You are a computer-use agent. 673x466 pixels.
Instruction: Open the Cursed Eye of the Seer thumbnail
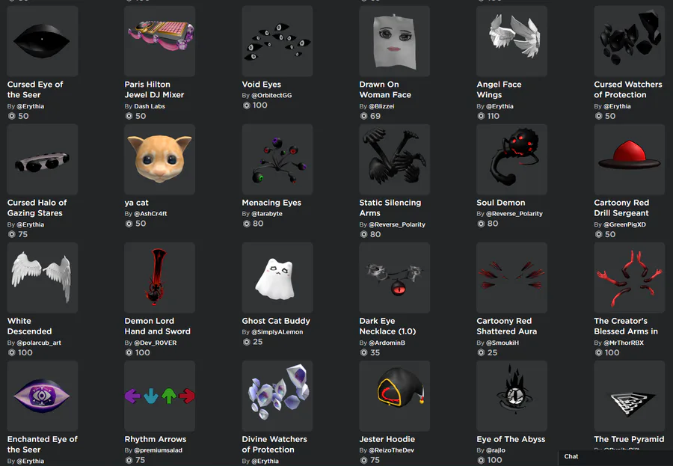43,41
